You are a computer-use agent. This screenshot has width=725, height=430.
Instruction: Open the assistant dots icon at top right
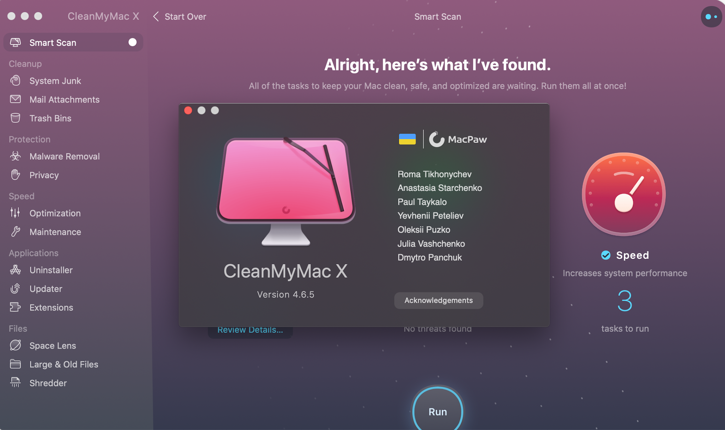click(x=711, y=17)
